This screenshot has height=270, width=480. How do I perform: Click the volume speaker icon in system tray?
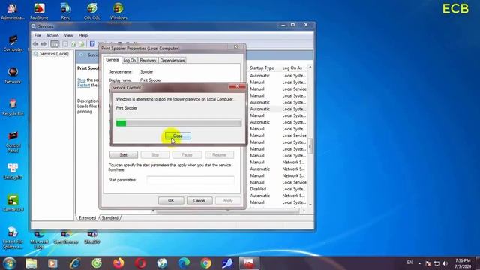(x=445, y=263)
